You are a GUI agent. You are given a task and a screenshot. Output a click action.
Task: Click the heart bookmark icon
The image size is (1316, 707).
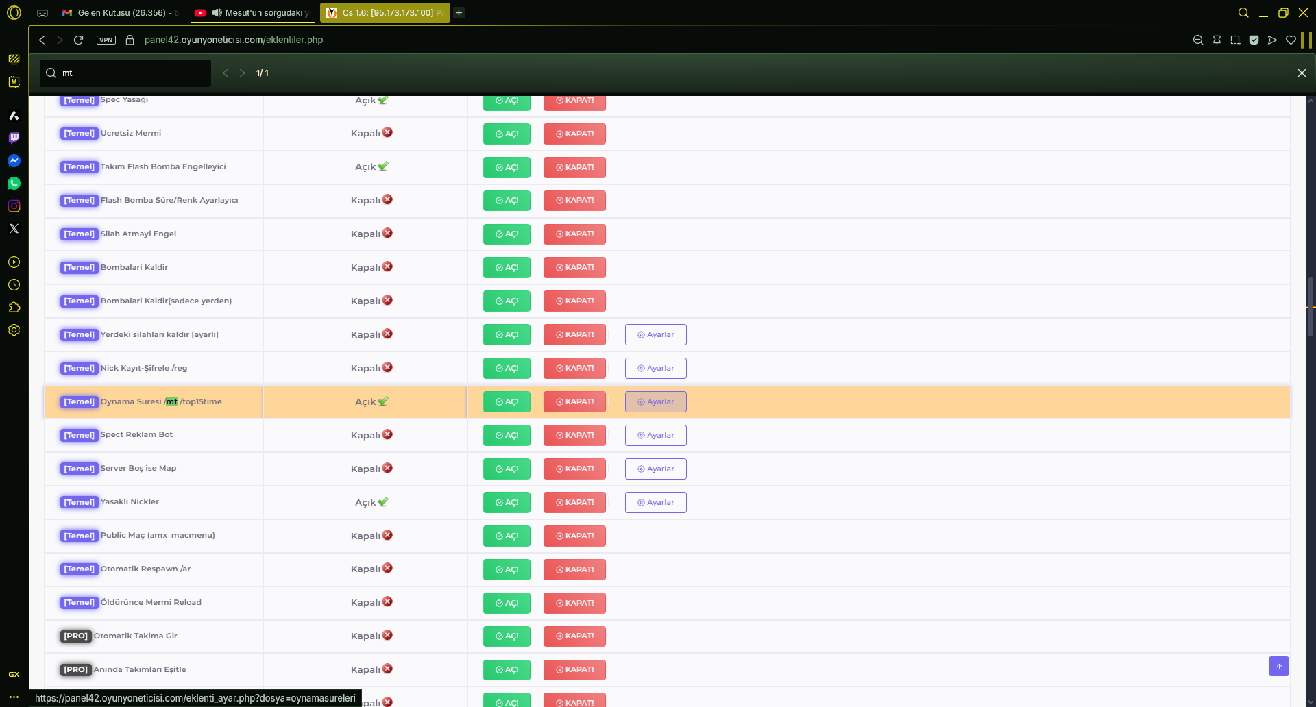click(x=1291, y=40)
